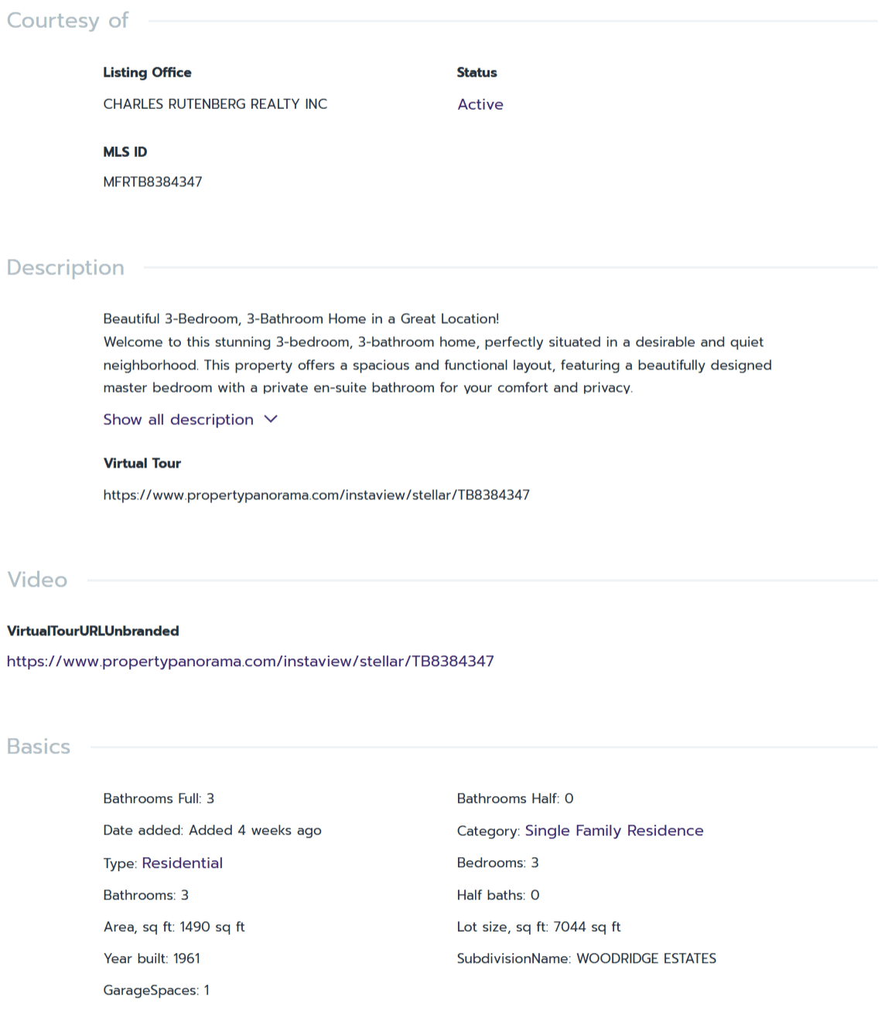Image resolution: width=888 pixels, height=1028 pixels.
Task: Click the Virtual Tour URL under Description
Action: click(x=316, y=495)
